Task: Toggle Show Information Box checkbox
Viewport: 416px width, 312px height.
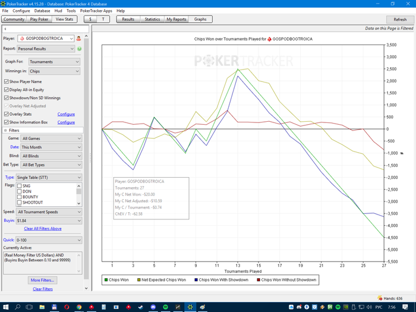Action: click(x=7, y=122)
